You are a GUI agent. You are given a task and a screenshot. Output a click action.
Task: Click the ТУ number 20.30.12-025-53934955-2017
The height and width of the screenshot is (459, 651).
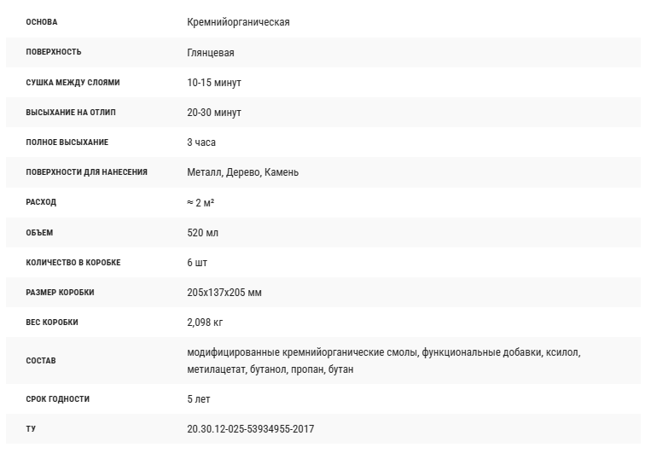pos(250,429)
